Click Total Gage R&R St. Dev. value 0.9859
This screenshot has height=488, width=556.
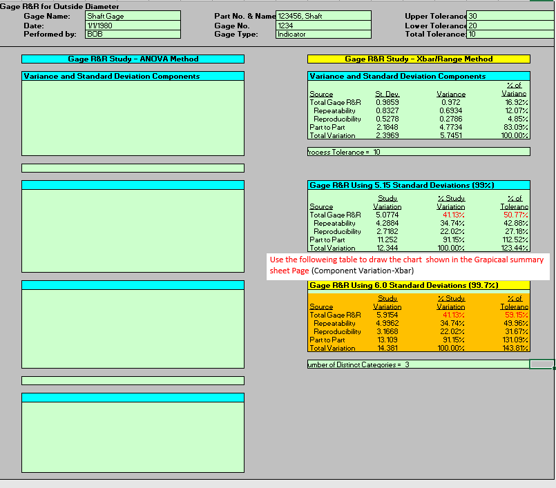[387, 102]
